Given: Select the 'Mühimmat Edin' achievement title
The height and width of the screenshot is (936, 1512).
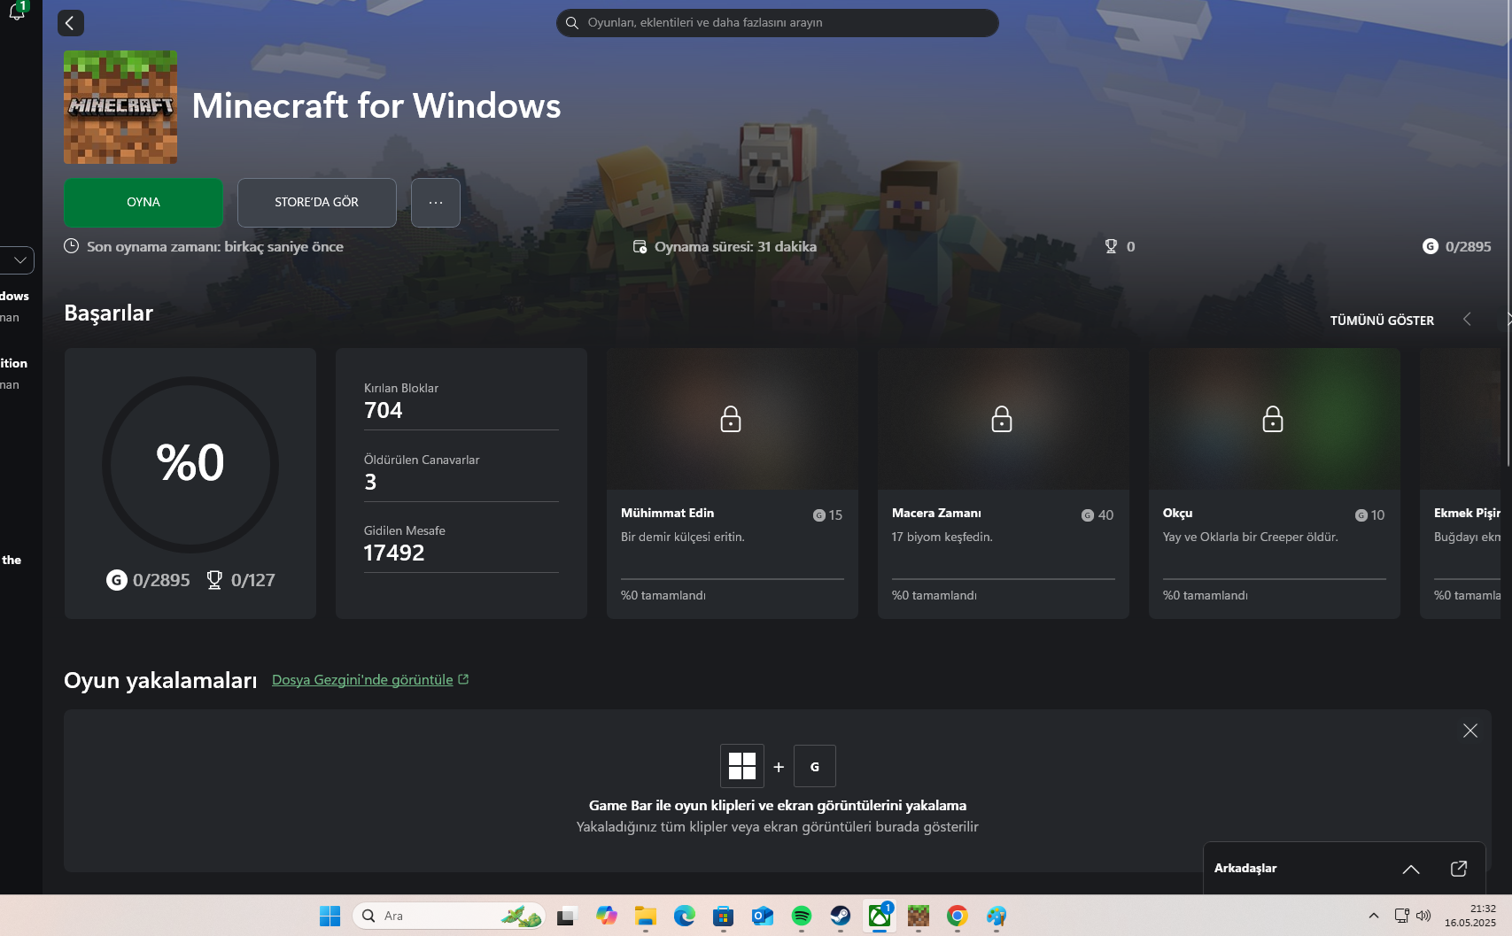Looking at the screenshot, I should coord(667,514).
